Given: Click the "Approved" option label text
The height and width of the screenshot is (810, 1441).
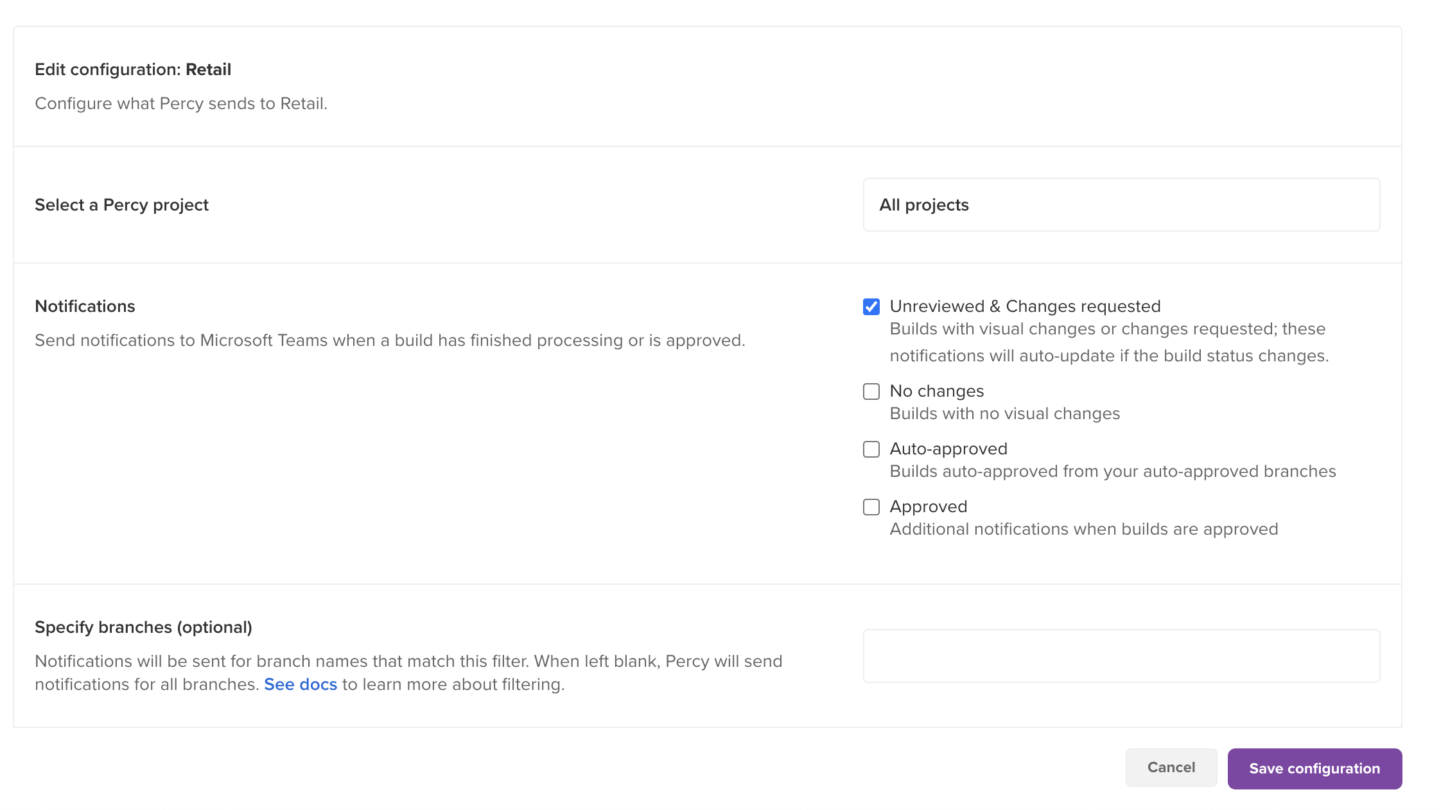Looking at the screenshot, I should [928, 506].
